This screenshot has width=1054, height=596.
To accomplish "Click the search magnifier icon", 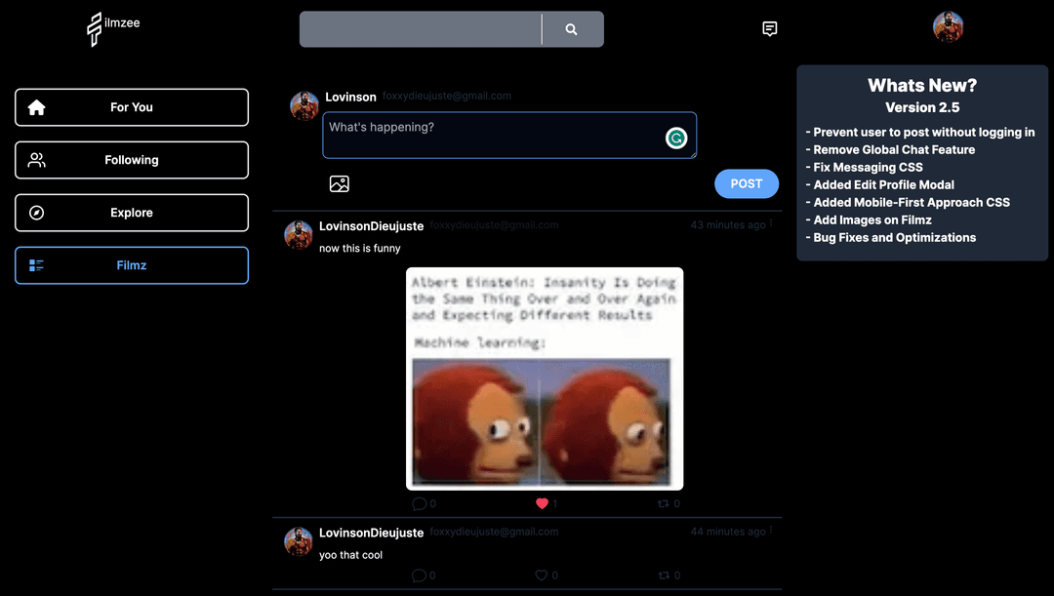I will point(572,29).
